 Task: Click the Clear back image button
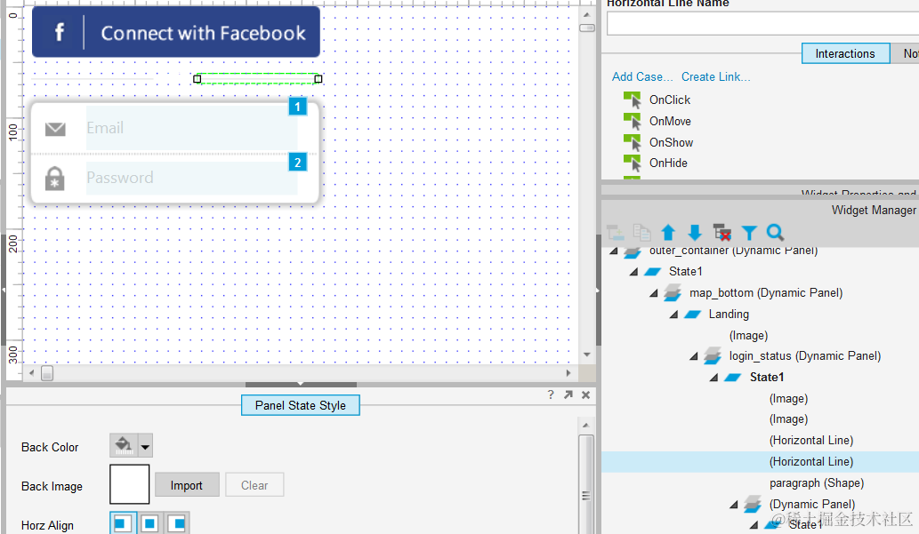tap(254, 485)
